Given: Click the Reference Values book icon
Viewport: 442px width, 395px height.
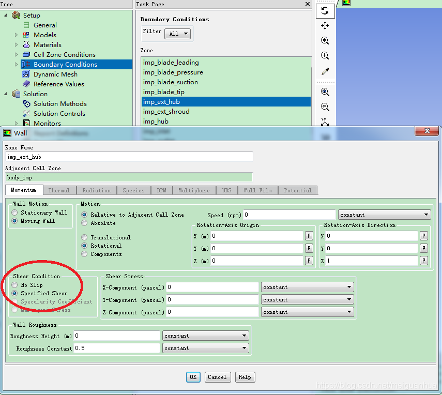Looking at the screenshot, I should pos(26,84).
